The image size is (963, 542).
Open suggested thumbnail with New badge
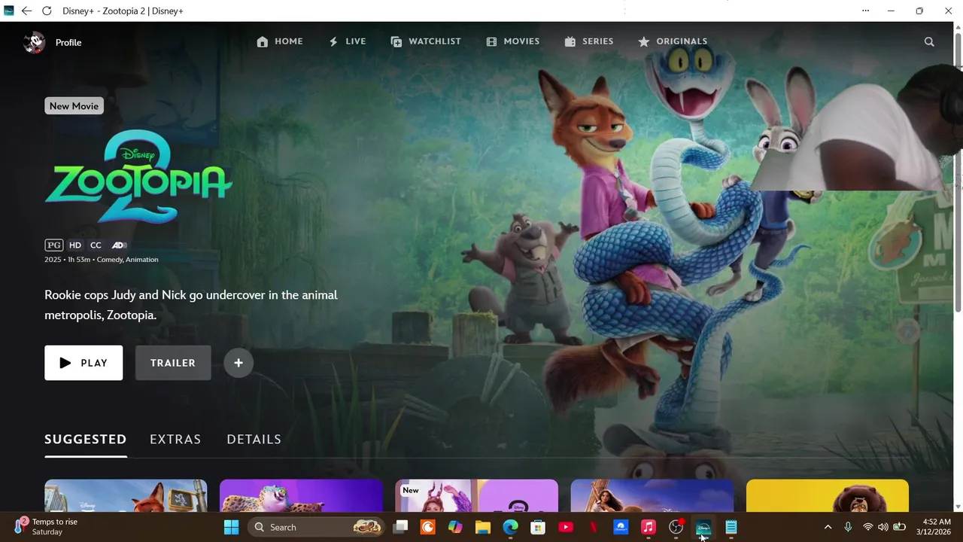pos(476,495)
